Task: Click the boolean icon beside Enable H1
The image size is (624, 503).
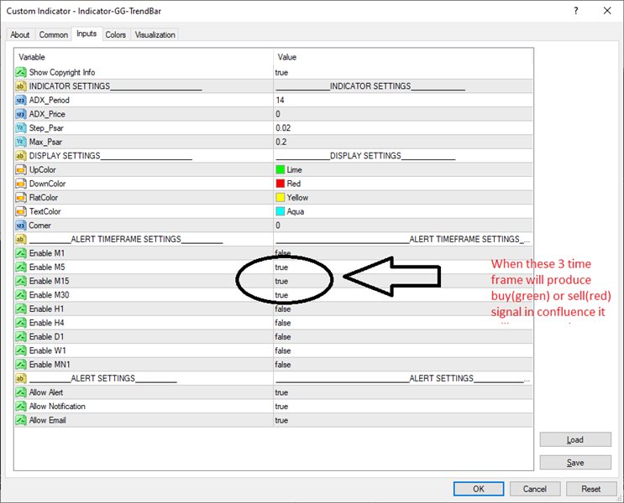Action: point(21,309)
